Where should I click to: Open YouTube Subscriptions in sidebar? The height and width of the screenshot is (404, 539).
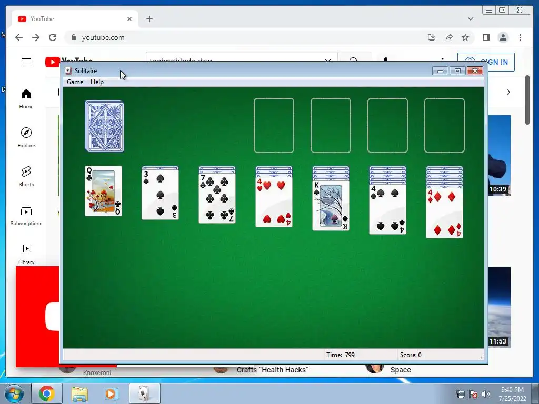click(26, 215)
